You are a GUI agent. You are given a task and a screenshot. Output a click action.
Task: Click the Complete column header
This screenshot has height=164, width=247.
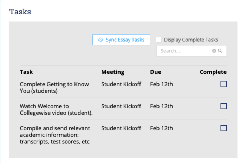click(213, 72)
